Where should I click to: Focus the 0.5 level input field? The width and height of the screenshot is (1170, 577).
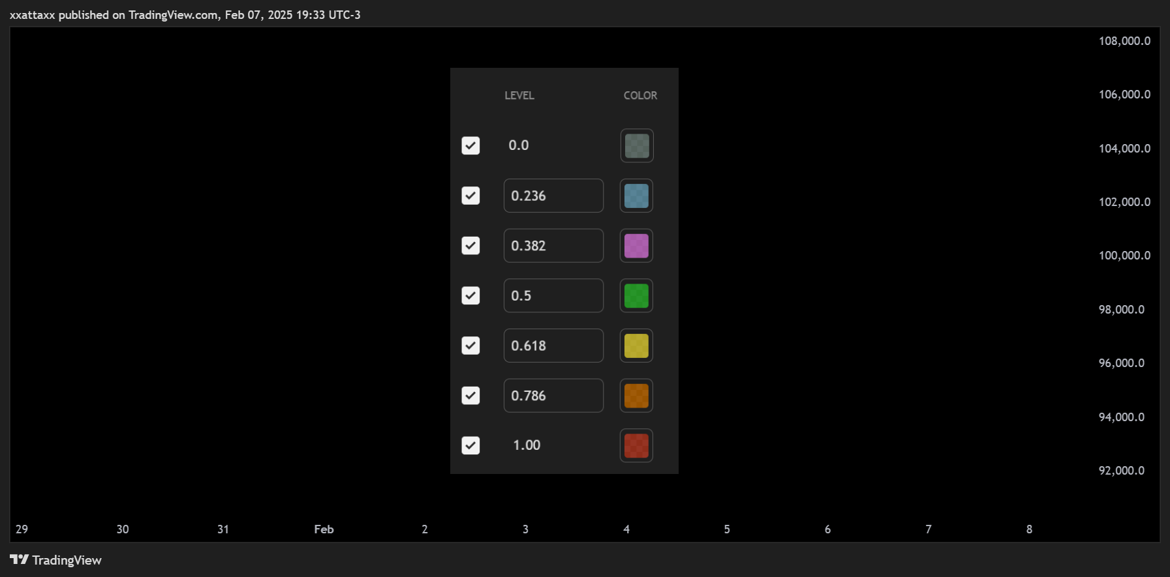(x=553, y=295)
